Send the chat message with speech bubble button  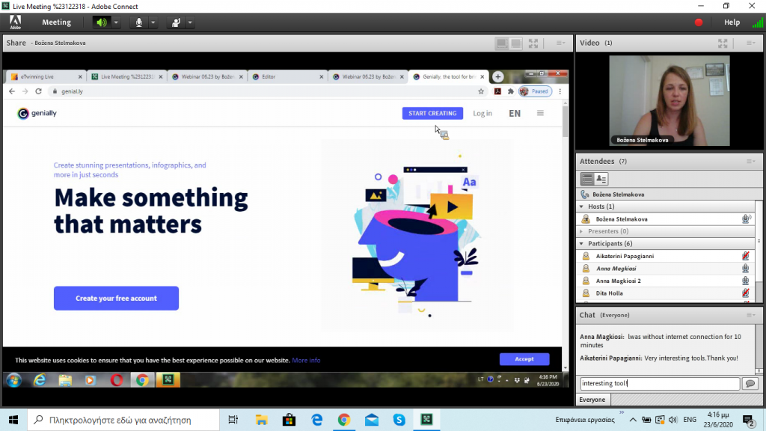click(750, 384)
